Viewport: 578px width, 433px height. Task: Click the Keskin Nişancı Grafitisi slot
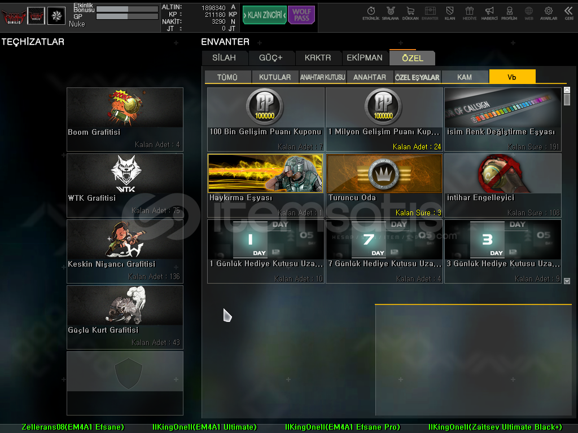coord(125,251)
